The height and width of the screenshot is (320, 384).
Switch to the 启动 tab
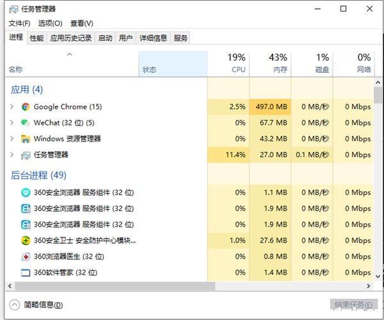[105, 38]
